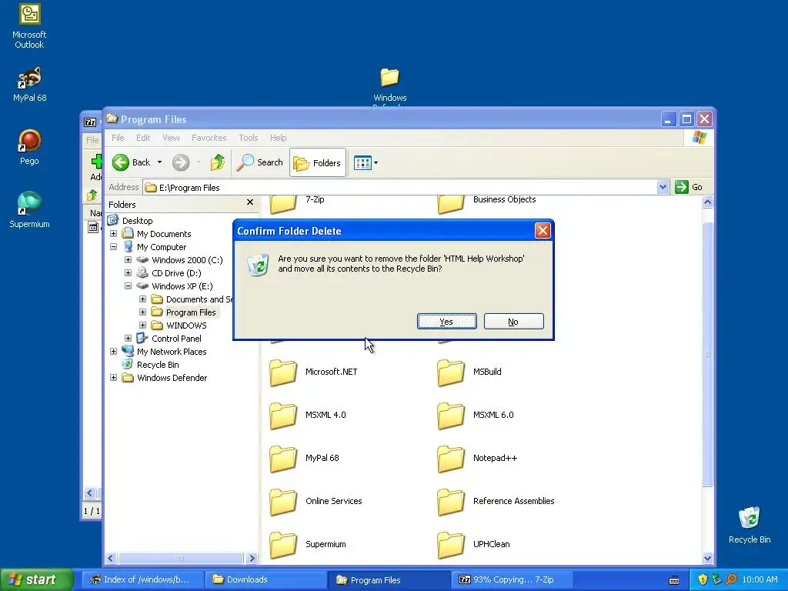This screenshot has height=591, width=788.
Task: Select the Notepad++ folder icon
Action: pyautogui.click(x=451, y=459)
